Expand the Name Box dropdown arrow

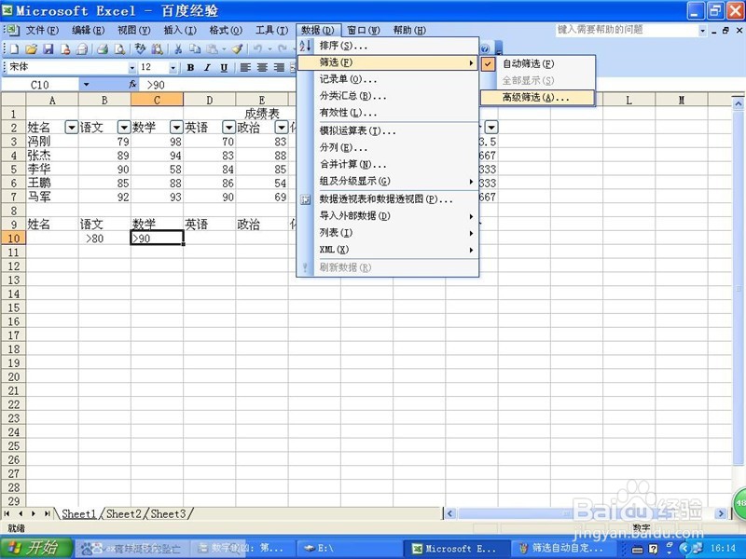86,84
